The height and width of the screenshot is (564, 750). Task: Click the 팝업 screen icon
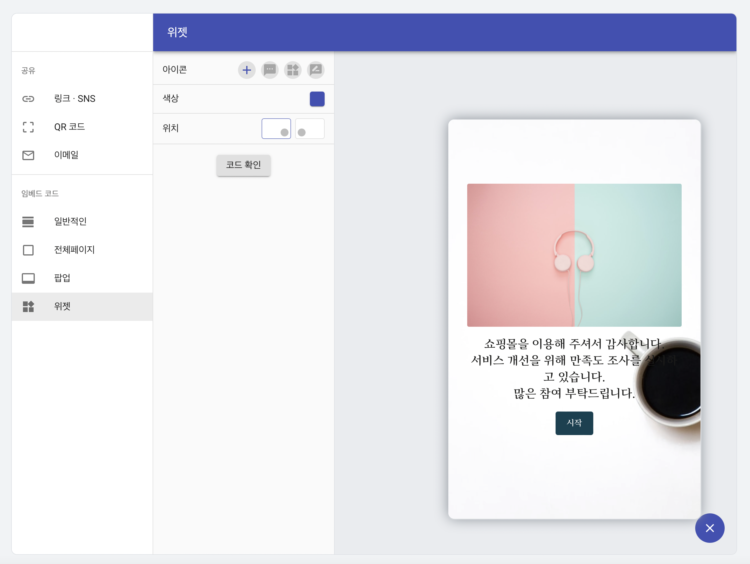28,278
